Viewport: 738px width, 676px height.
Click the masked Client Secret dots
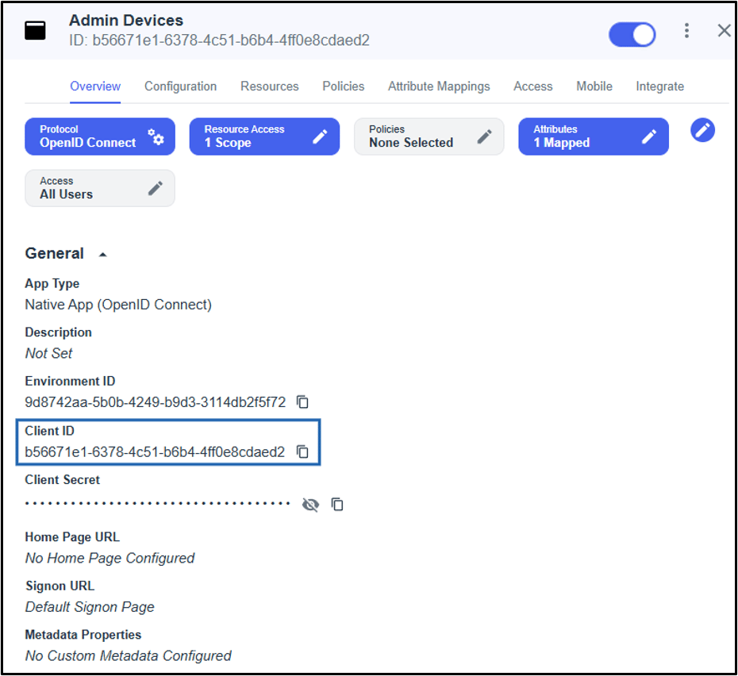158,504
